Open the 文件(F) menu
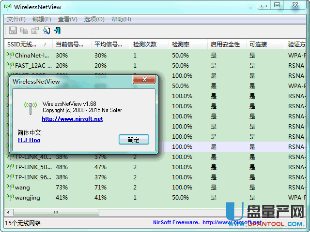The image size is (310, 232). click(x=16, y=19)
